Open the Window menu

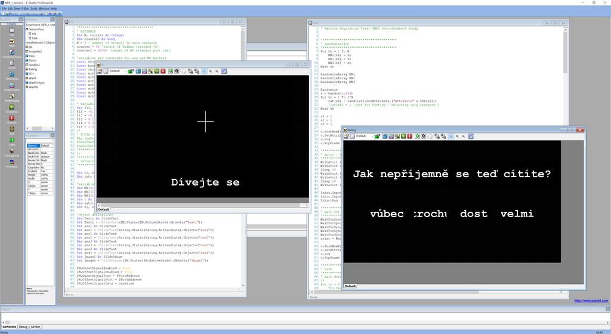(x=44, y=8)
